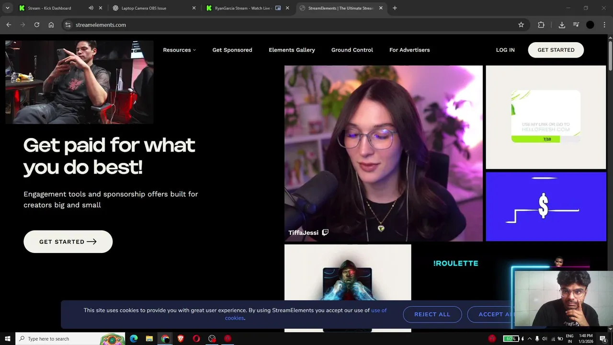This screenshot has width=613, height=345.
Task: Select the StreamElements tab
Action: click(x=341, y=8)
